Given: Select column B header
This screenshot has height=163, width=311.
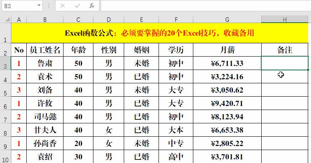Looking at the screenshot, I should (x=45, y=20).
